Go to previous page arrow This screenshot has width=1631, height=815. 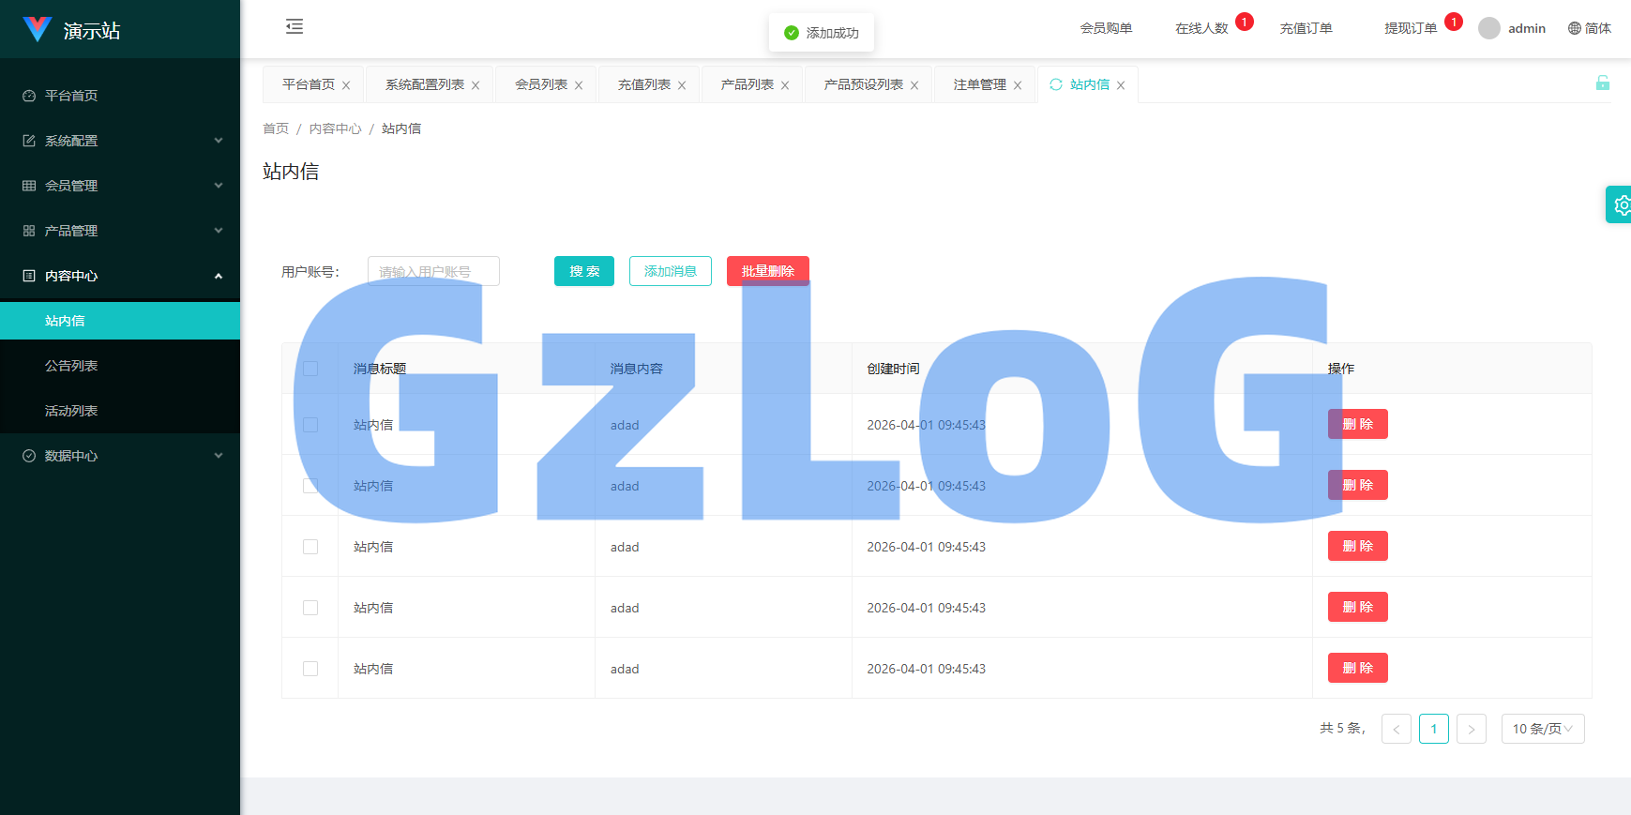coord(1397,729)
